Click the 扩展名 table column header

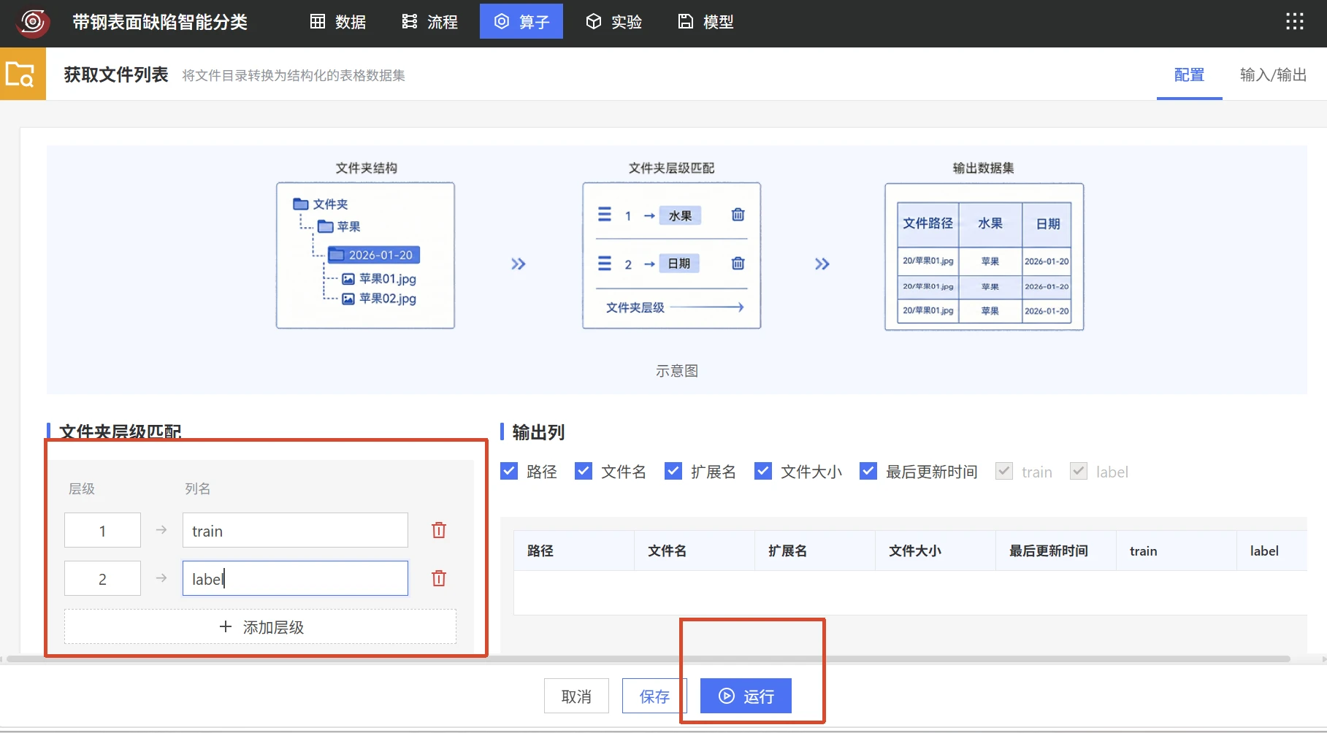pyautogui.click(x=815, y=550)
